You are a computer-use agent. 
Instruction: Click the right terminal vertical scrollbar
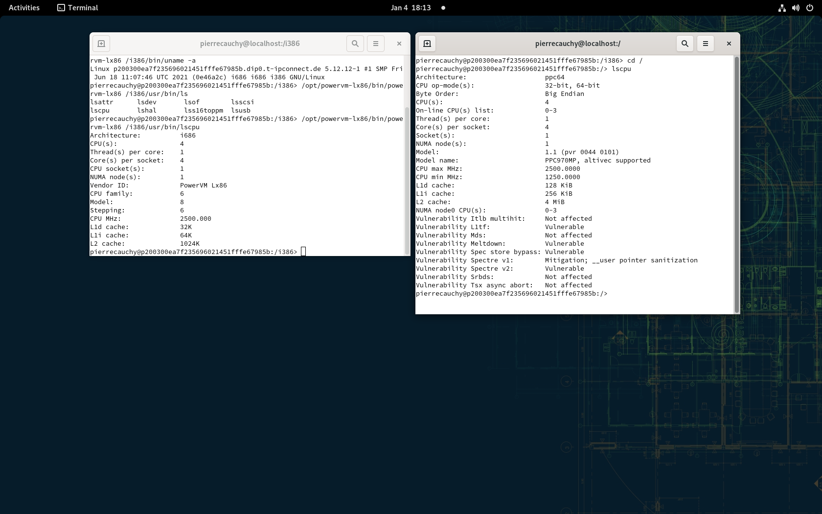[737, 185]
